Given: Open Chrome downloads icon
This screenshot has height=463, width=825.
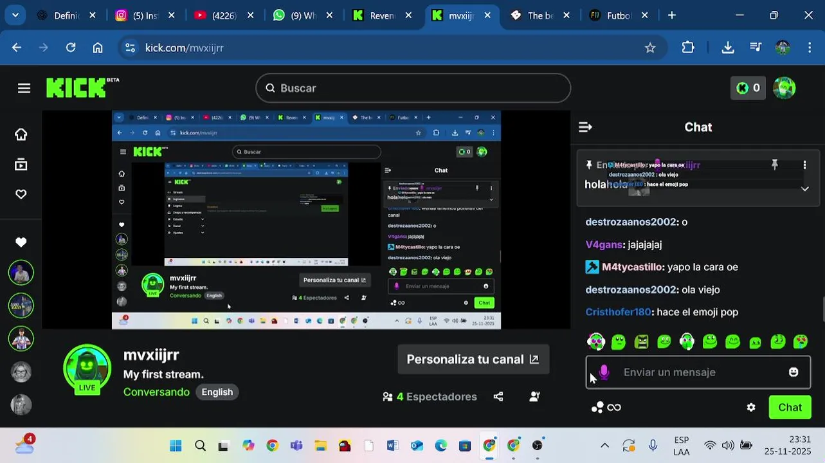Looking at the screenshot, I should click(728, 48).
